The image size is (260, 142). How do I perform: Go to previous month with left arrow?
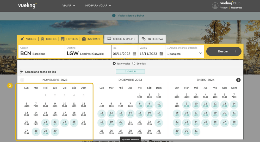coord(22,80)
